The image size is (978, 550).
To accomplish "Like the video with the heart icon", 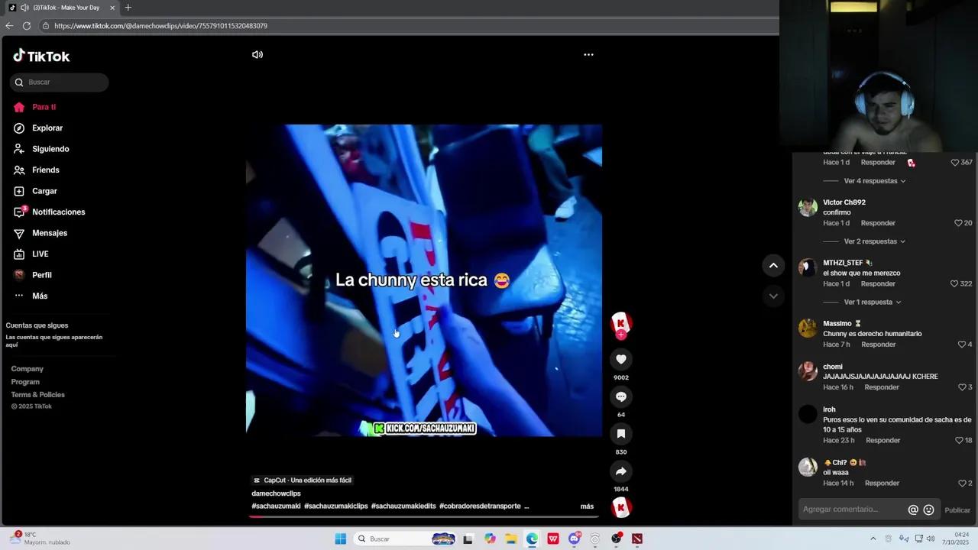I will tap(621, 359).
